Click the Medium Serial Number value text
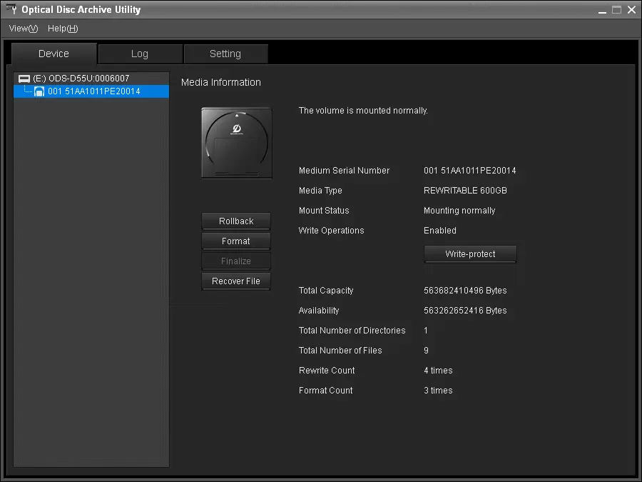This screenshot has width=642, height=482. [x=469, y=171]
